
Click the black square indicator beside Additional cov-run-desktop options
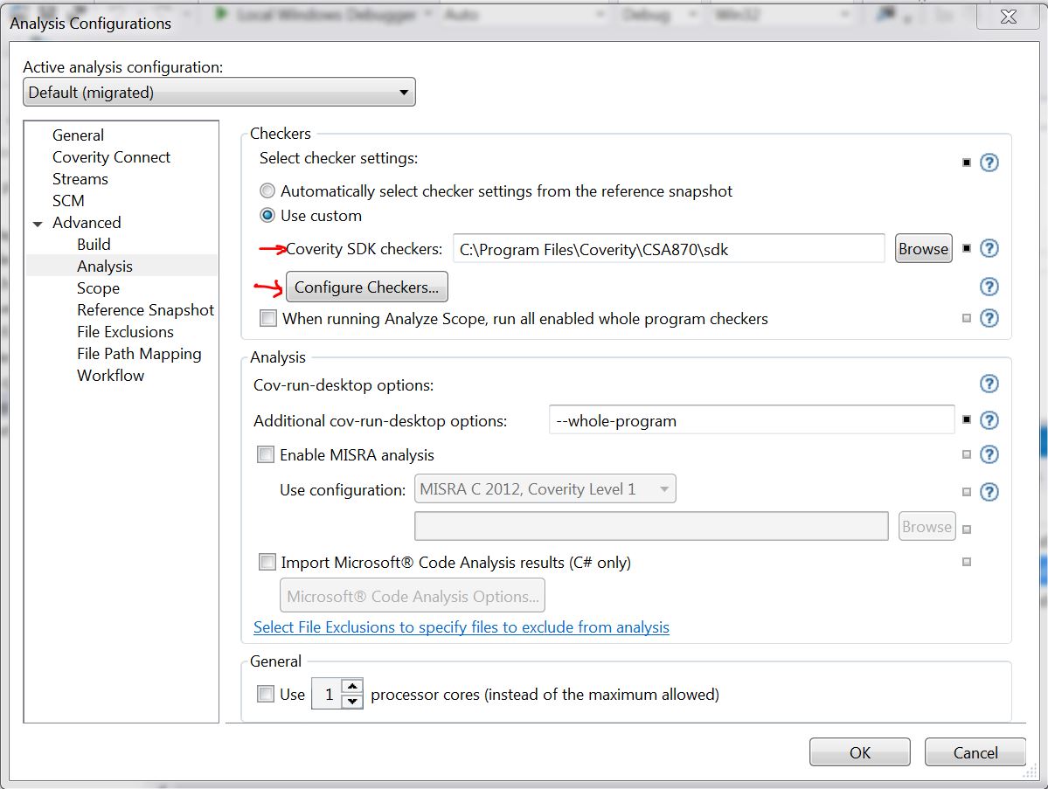[967, 419]
